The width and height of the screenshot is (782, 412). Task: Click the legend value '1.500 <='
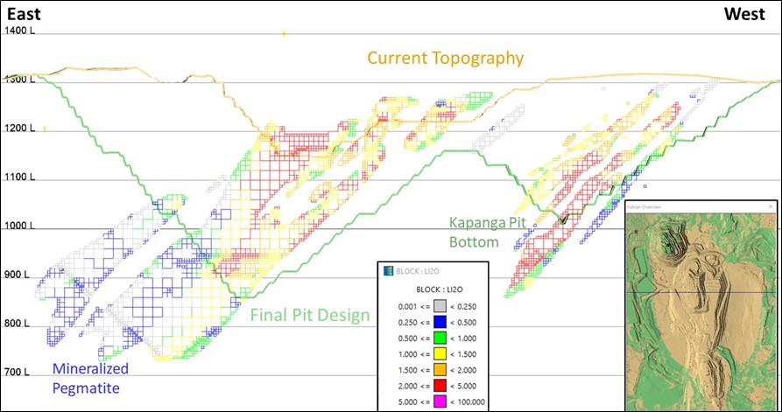pyautogui.click(x=415, y=370)
